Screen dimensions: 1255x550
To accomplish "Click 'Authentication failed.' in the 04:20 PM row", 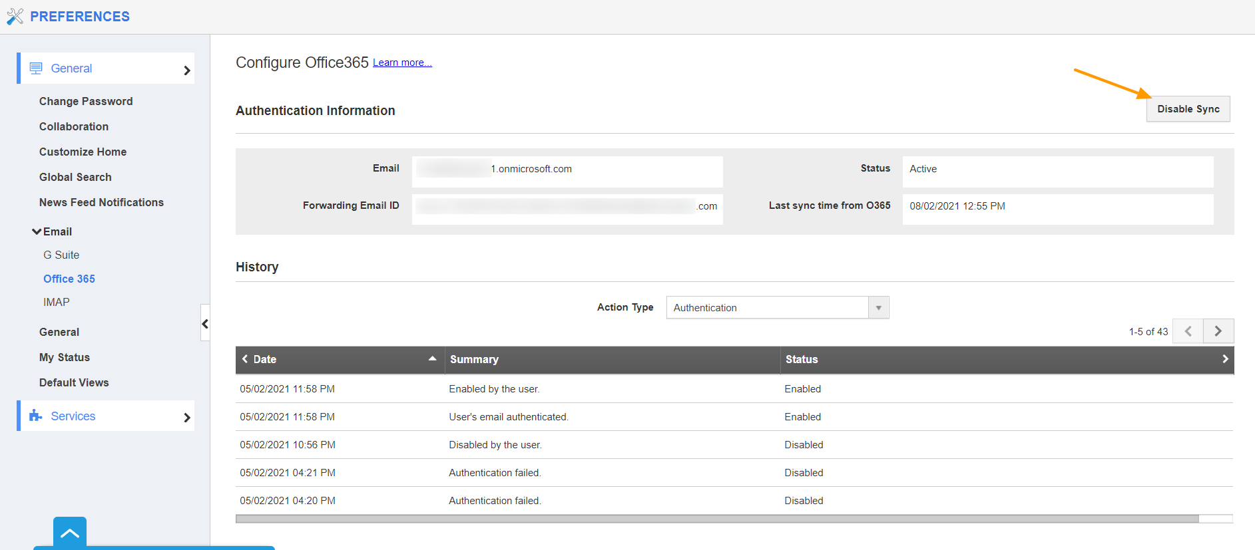I will (x=495, y=501).
